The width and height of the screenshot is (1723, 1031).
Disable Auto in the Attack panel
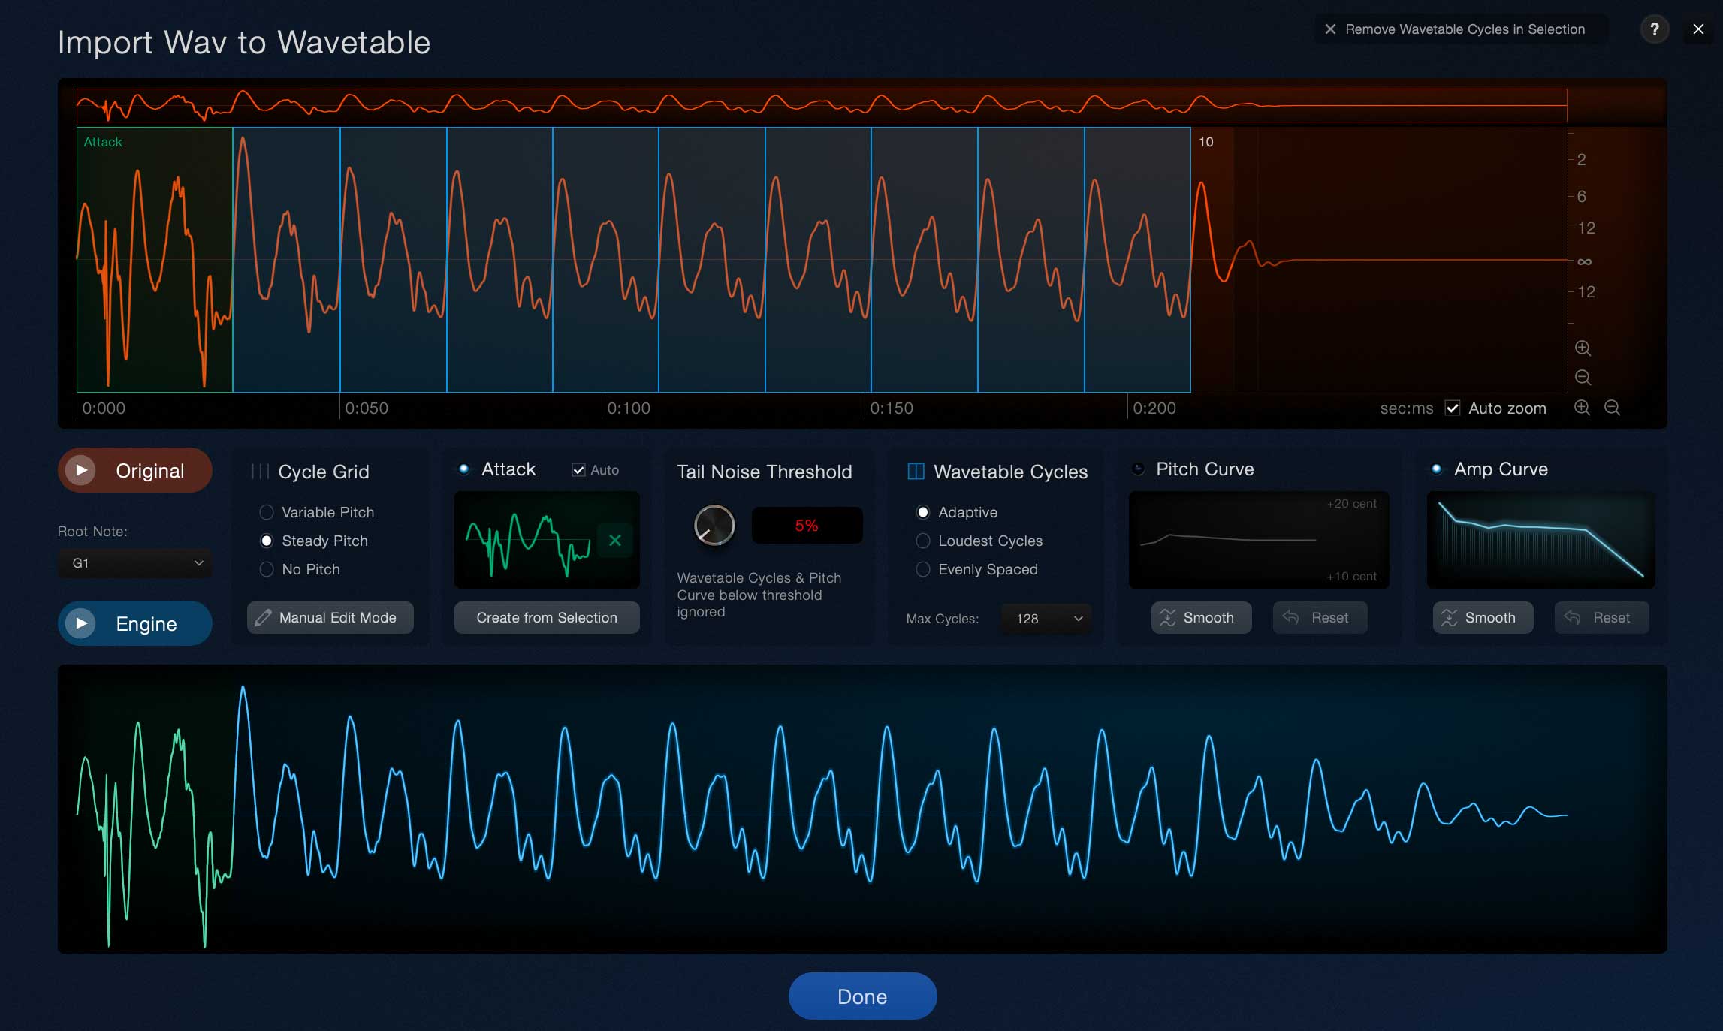pos(578,469)
